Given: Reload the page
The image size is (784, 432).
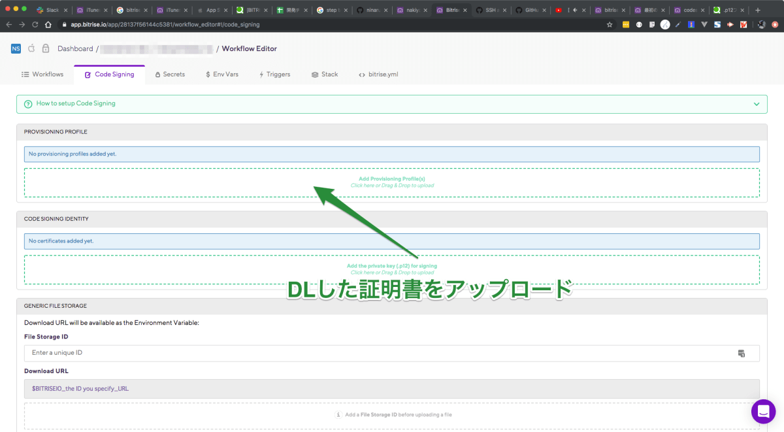Looking at the screenshot, I should click(x=35, y=24).
